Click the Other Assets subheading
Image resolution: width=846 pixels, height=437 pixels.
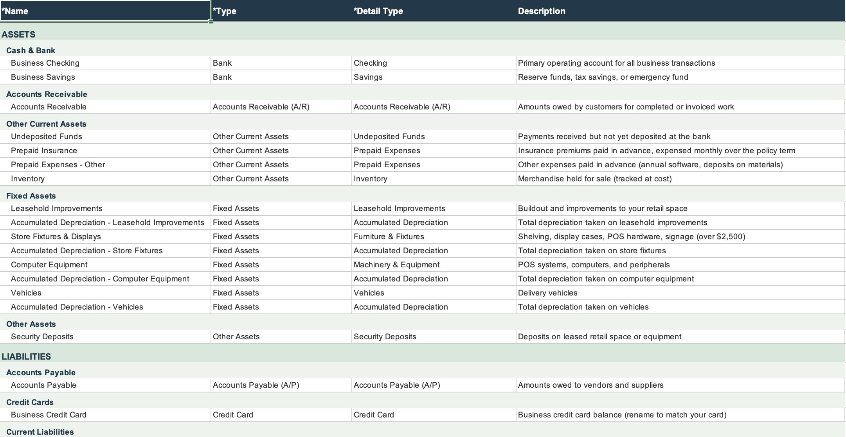click(31, 324)
